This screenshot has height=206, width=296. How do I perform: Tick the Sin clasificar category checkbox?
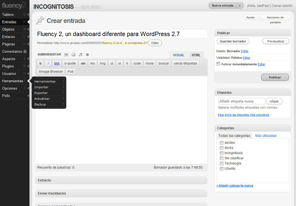coord(222,158)
